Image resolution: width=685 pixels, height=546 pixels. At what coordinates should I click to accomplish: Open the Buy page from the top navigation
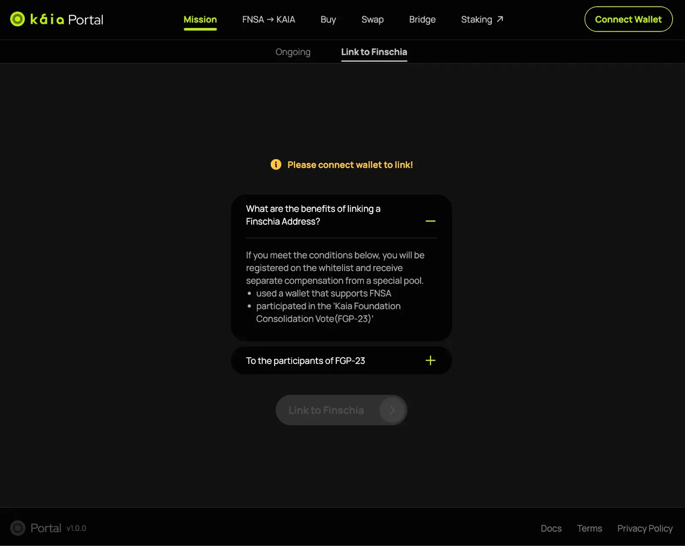click(328, 20)
